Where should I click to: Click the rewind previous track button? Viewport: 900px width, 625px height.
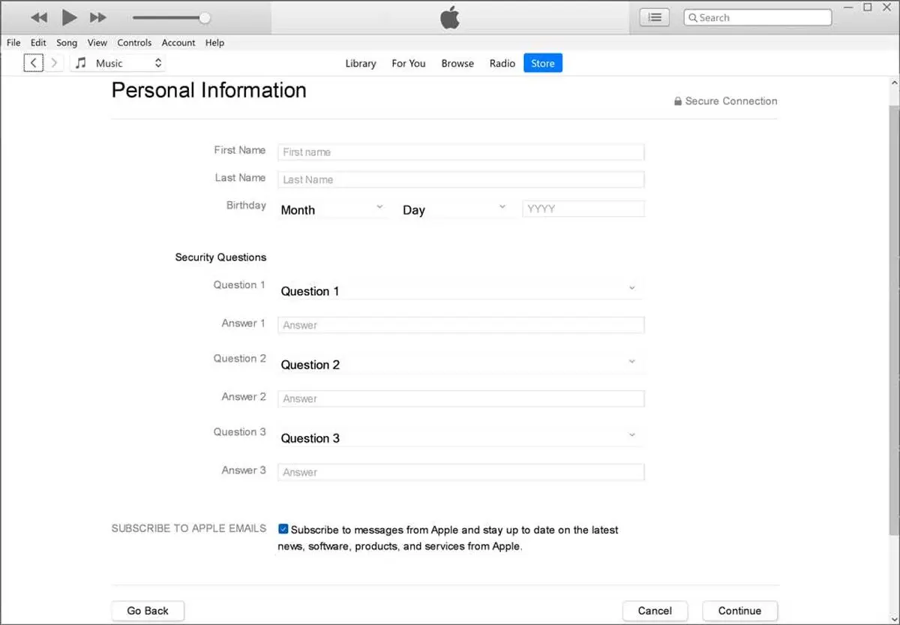pyautogui.click(x=39, y=17)
